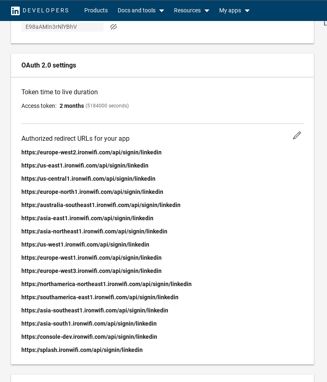Expand the Resources dropdown arrow
This screenshot has height=382, width=327.
207,11
